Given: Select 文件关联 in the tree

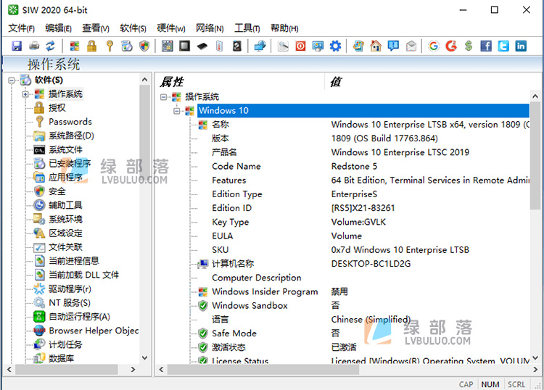Looking at the screenshot, I should [65, 246].
